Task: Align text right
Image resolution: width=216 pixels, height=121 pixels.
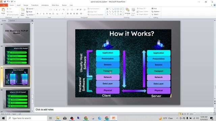Action: point(74,14)
